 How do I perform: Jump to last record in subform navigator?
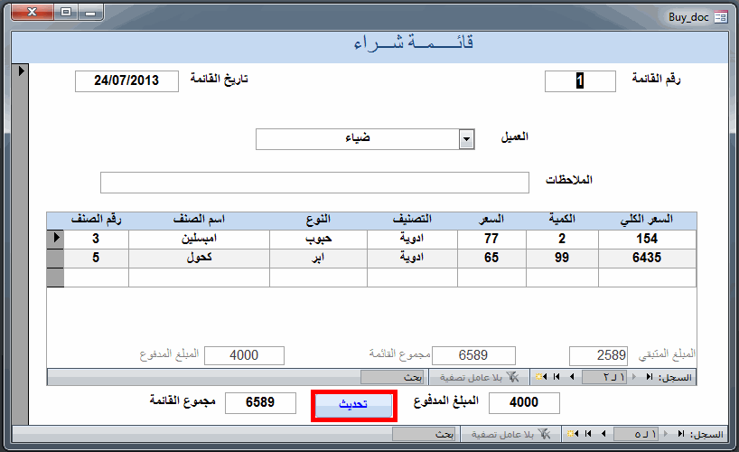coord(557,377)
